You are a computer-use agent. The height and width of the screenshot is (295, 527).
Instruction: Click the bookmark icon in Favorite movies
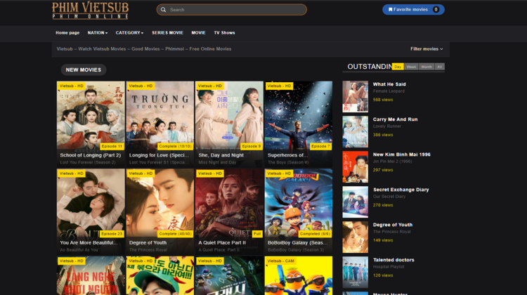point(390,10)
